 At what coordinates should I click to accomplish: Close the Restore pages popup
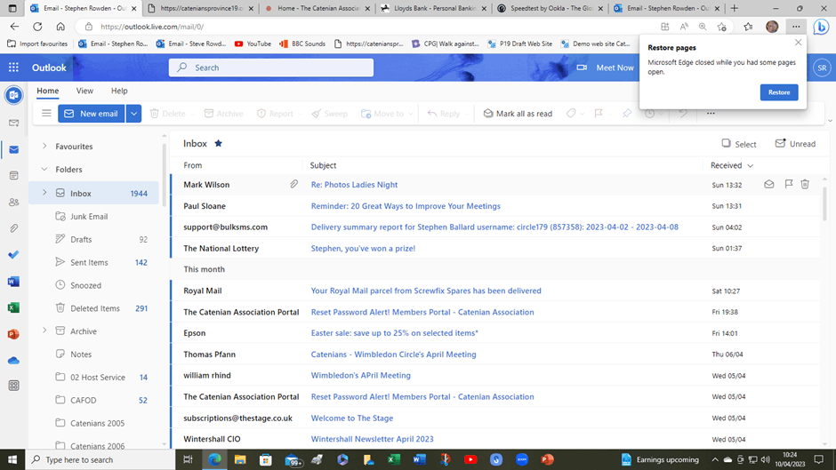tap(798, 42)
